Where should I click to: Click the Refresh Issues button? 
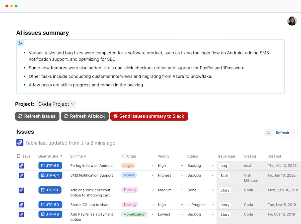point(37,116)
